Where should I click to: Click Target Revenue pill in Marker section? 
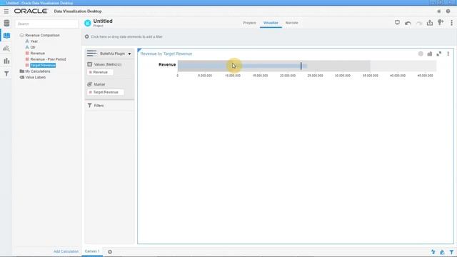(106, 92)
